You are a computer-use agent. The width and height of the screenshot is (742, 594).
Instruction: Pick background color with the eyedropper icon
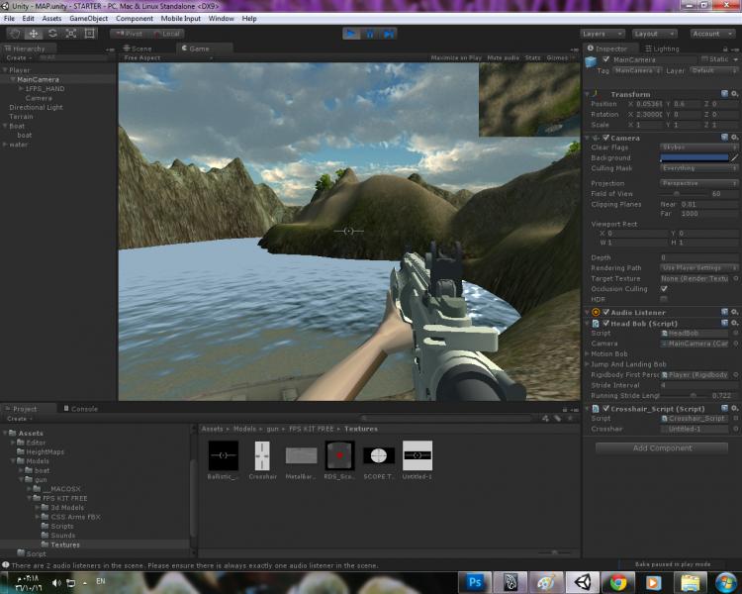point(734,158)
